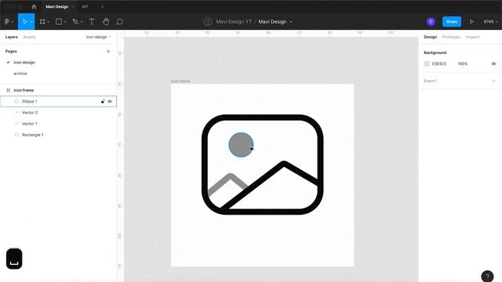502x282 pixels.
Task: Click the E5E5E5 hex value field
Action: [x=439, y=63]
